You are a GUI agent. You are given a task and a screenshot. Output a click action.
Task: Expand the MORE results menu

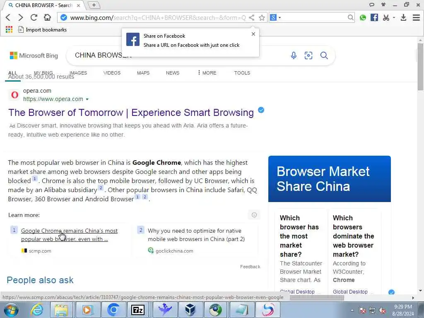click(207, 73)
